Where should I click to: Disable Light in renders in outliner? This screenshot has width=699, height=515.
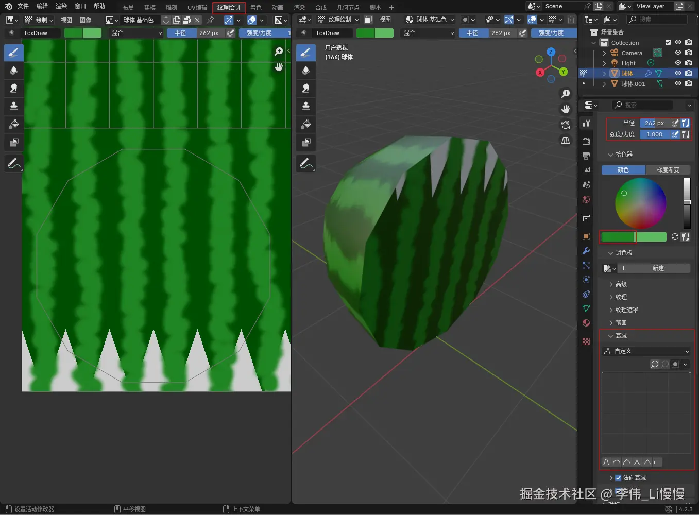689,63
